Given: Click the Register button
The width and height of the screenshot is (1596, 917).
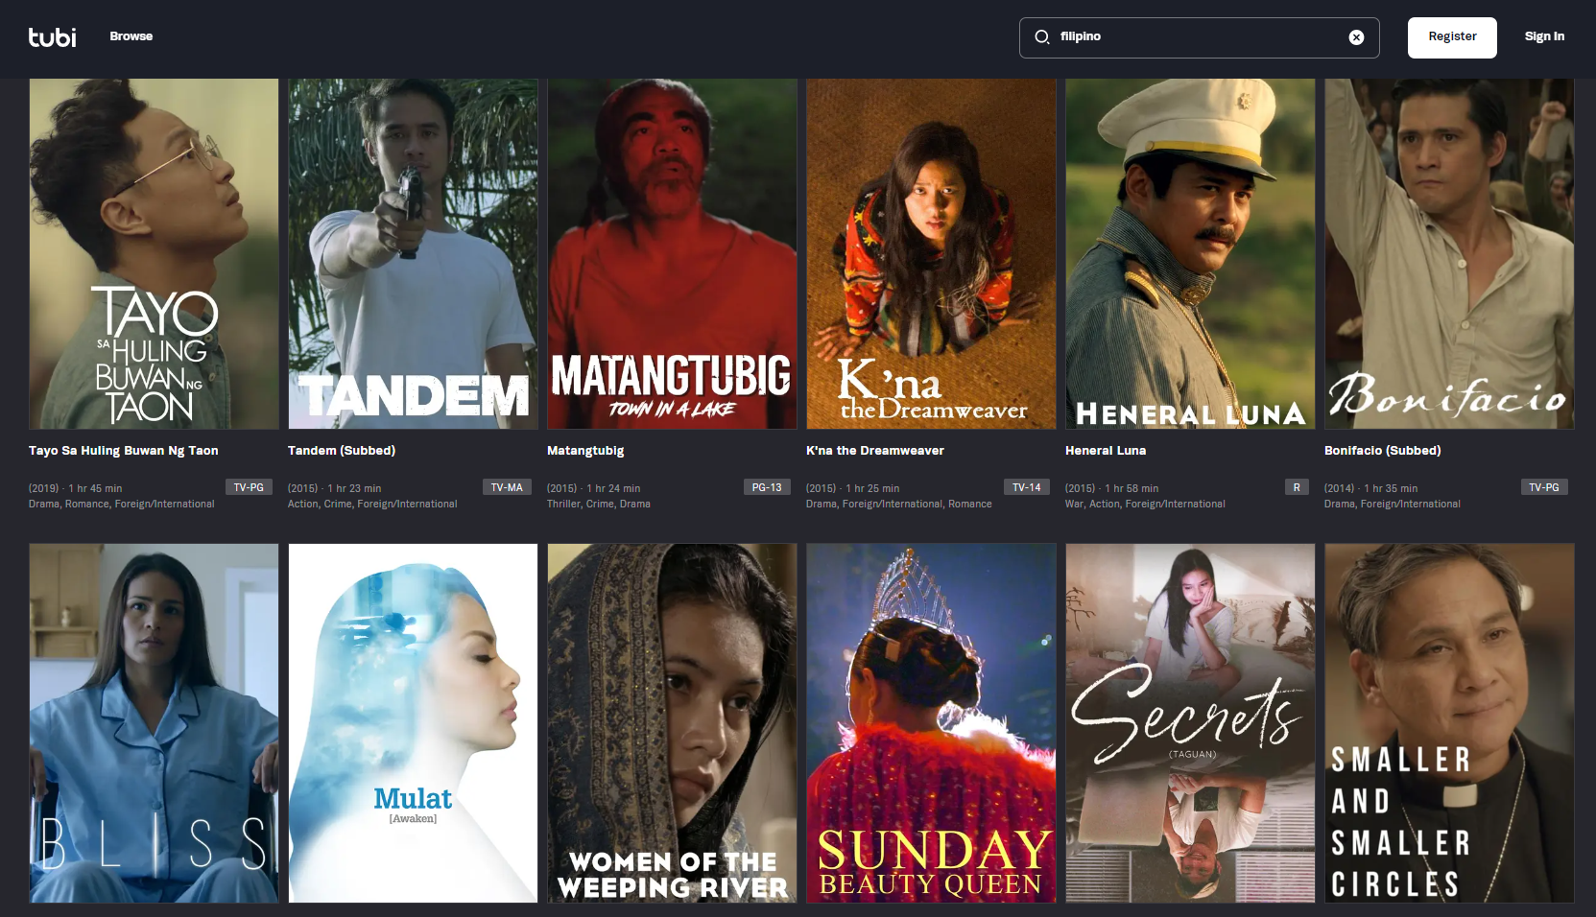Looking at the screenshot, I should pyautogui.click(x=1452, y=37).
